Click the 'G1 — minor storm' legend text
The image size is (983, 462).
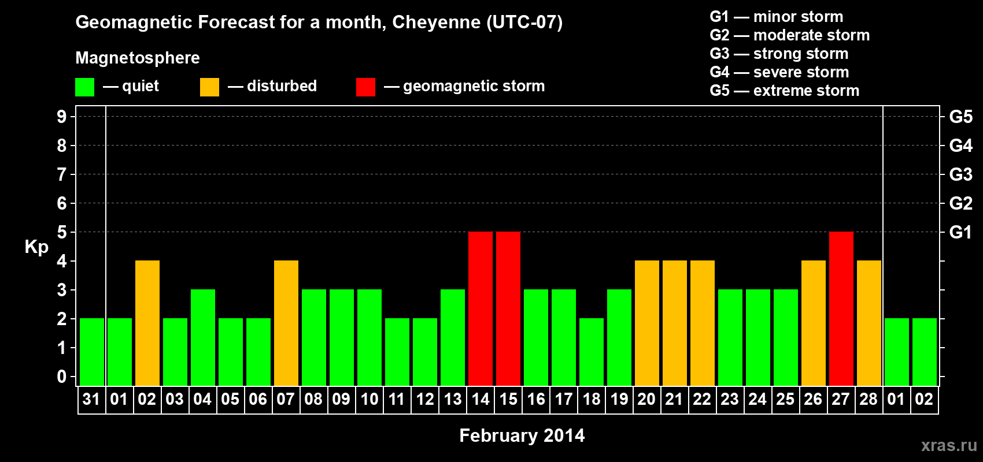777,17
